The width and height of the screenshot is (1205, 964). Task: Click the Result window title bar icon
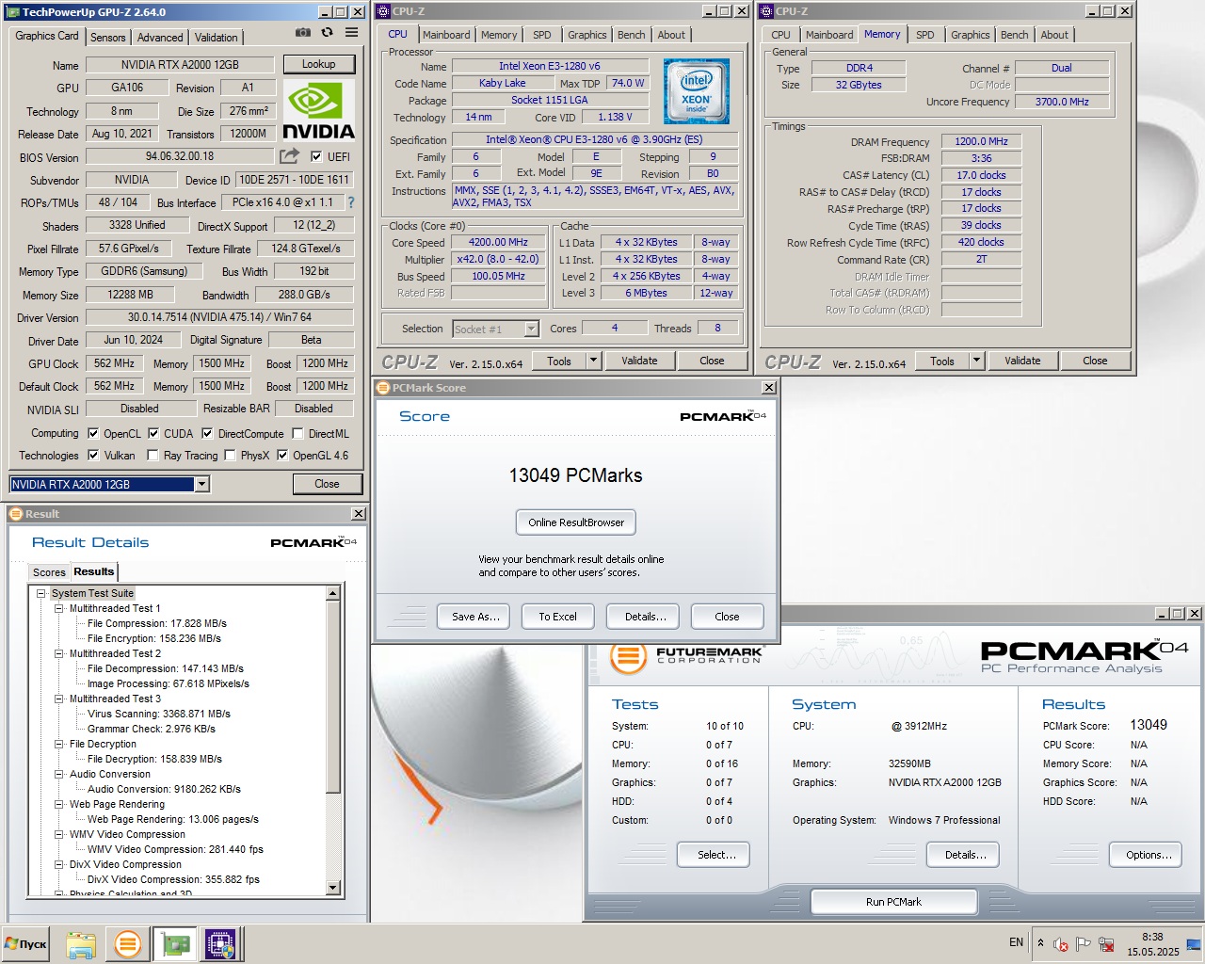coord(16,514)
